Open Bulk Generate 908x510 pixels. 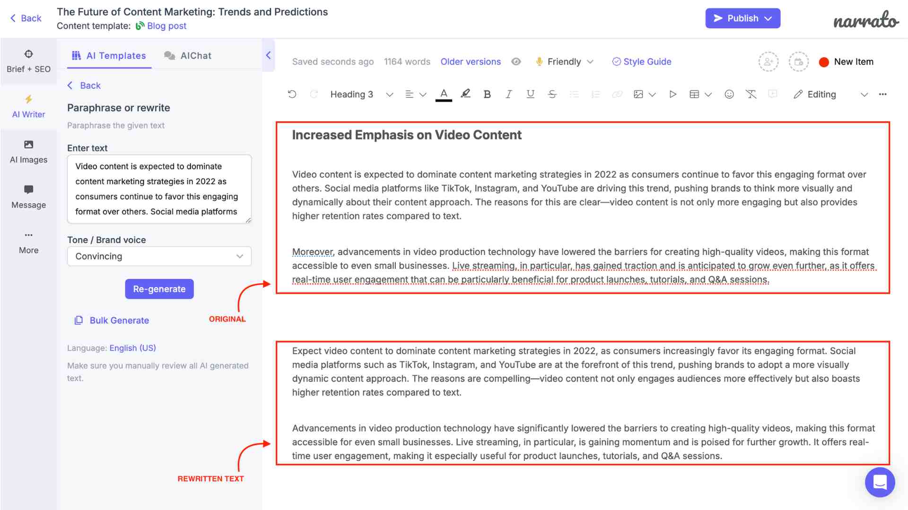point(112,321)
